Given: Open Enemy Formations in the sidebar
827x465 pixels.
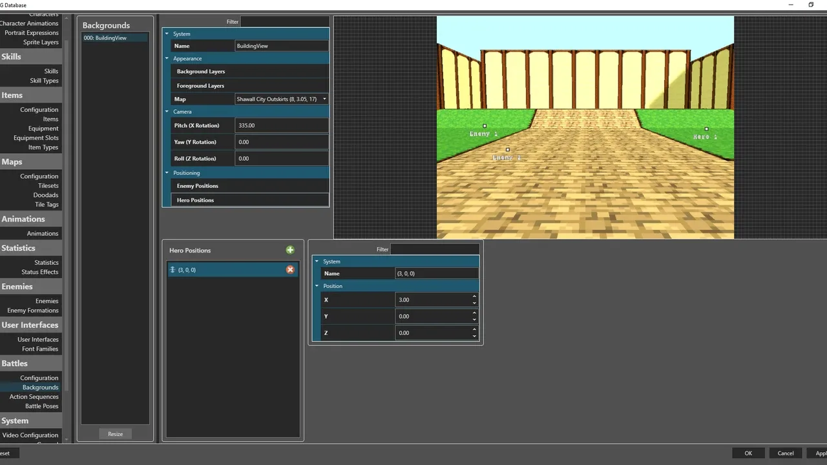Looking at the screenshot, I should click(33, 311).
